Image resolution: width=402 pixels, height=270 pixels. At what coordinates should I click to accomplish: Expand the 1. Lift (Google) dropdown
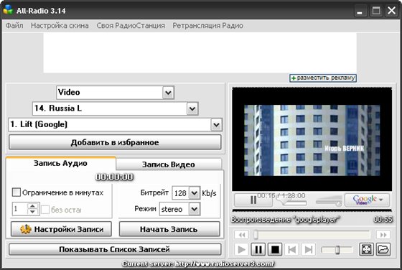pos(216,125)
